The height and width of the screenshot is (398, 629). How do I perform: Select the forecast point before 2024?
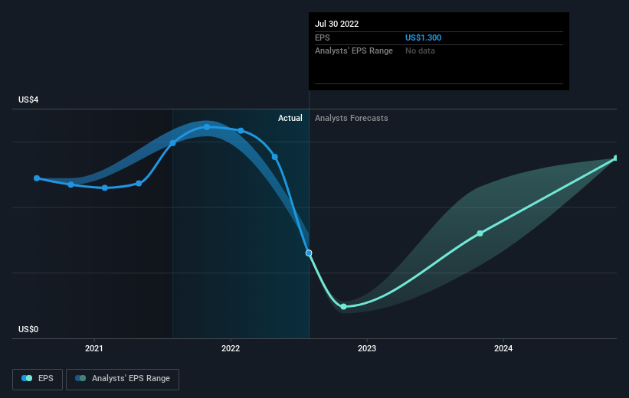(x=480, y=233)
